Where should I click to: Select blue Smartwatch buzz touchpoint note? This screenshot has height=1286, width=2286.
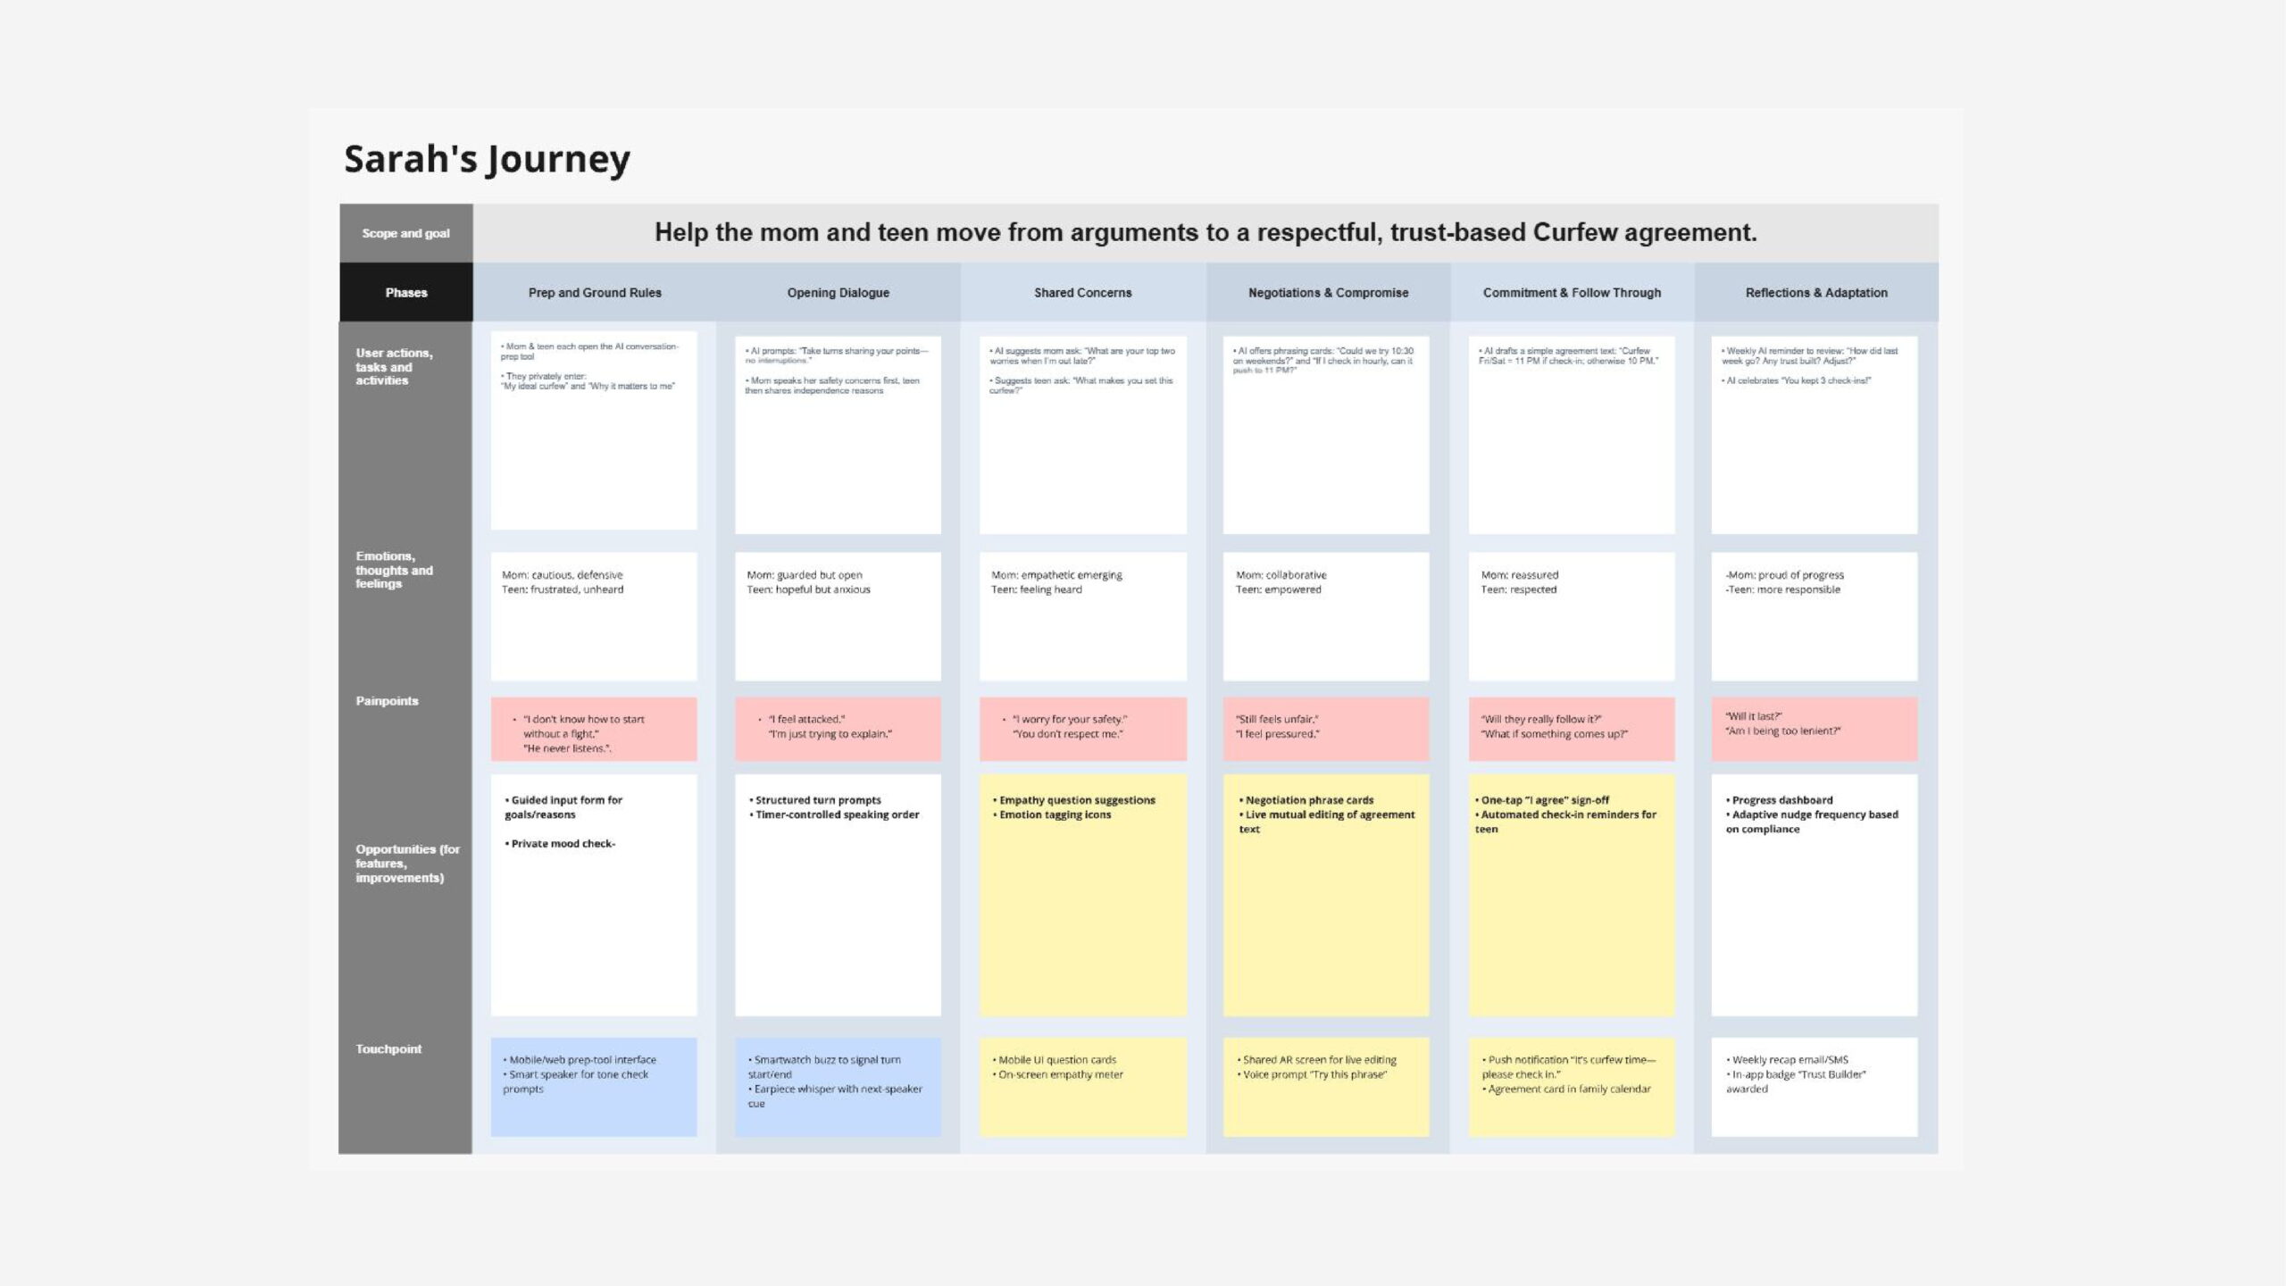[837, 1086]
